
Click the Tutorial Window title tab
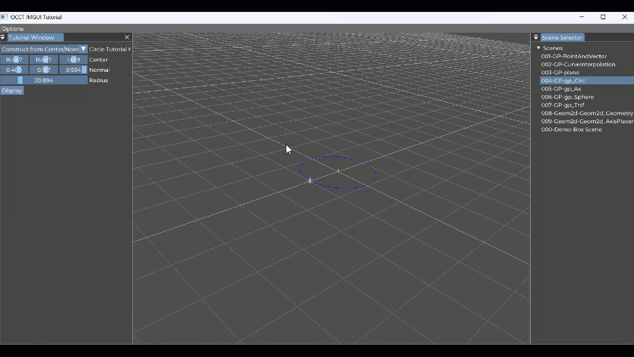tap(35, 38)
